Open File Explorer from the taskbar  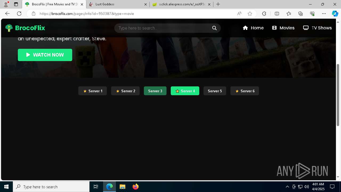(x=123, y=187)
